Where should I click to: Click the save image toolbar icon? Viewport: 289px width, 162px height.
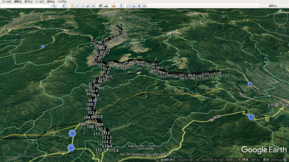[x=139, y=6]
